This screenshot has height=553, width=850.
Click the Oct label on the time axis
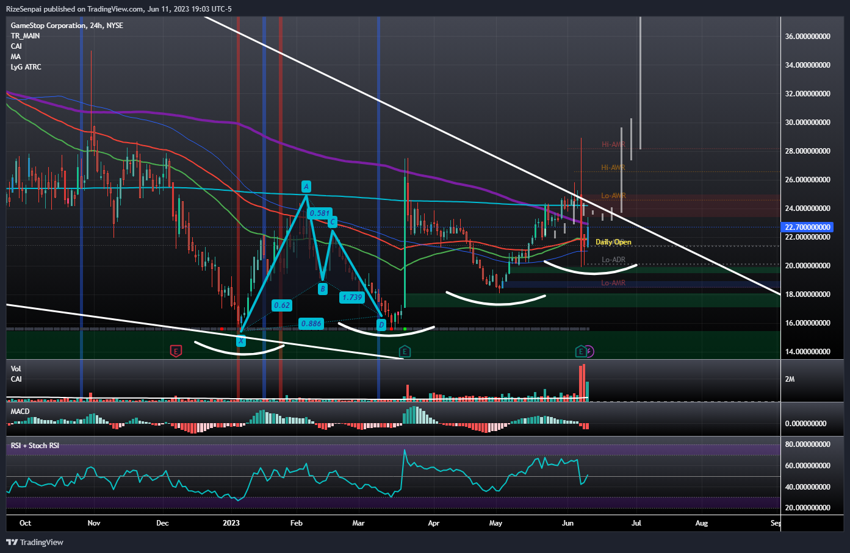click(x=25, y=523)
